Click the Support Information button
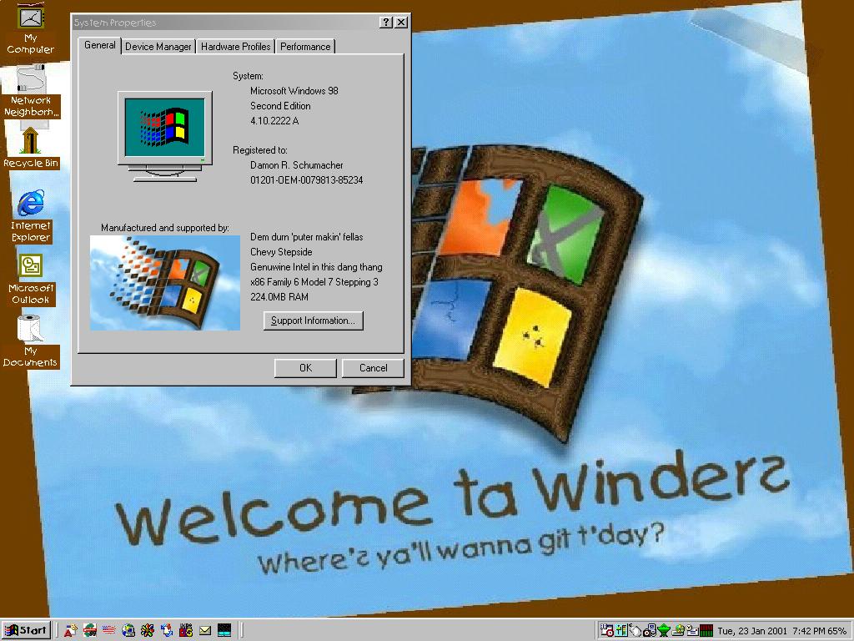 click(313, 320)
